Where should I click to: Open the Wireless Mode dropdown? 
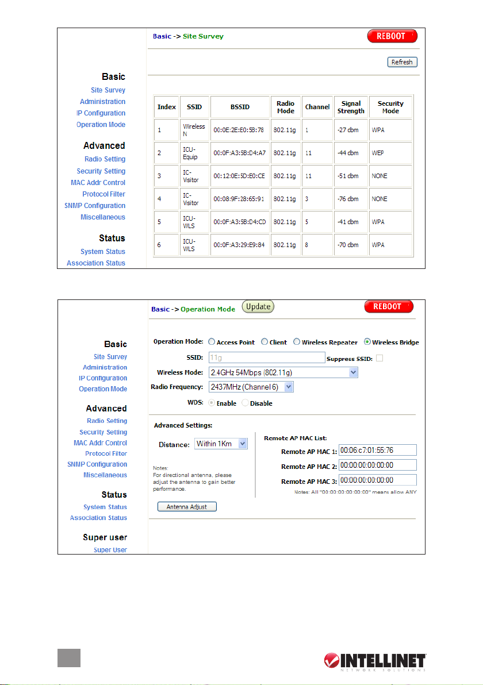tap(283, 372)
